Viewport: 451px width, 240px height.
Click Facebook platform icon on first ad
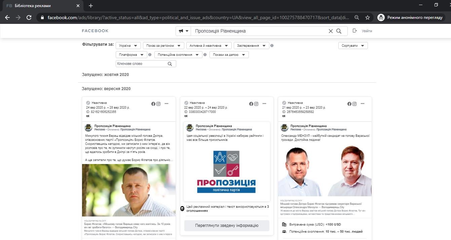coord(153,104)
